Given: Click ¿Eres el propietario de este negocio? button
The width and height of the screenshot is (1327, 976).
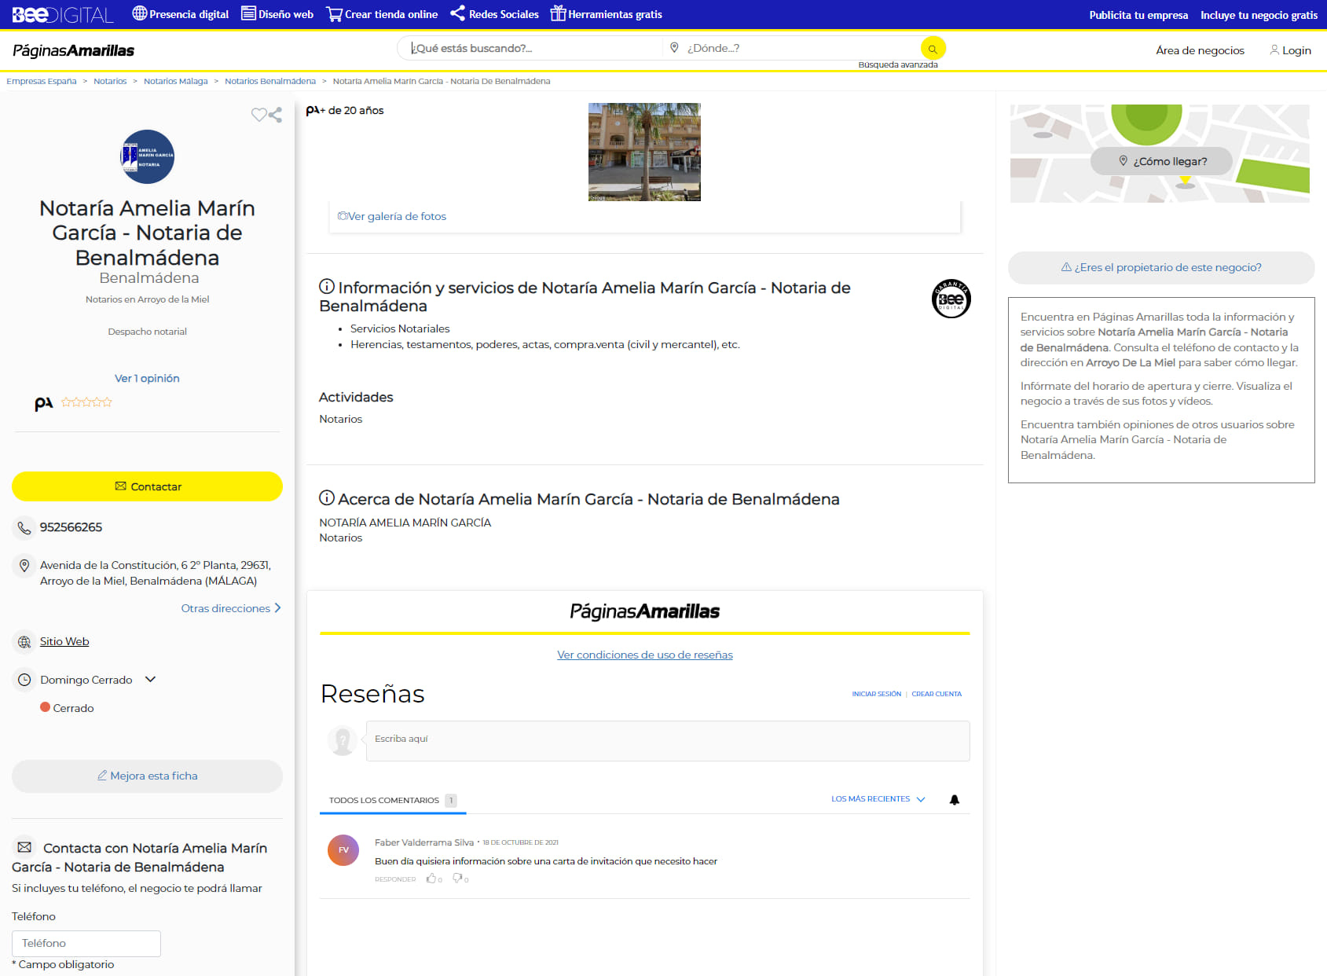Looking at the screenshot, I should tap(1161, 268).
